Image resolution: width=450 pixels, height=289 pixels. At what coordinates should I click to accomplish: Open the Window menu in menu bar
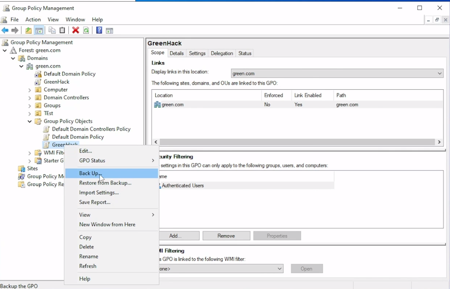coord(75,20)
